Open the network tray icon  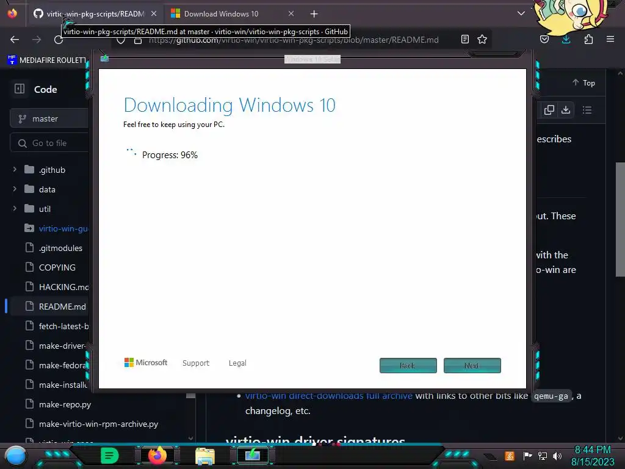pos(543,456)
